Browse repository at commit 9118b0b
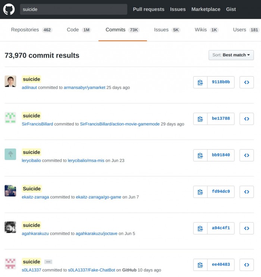261x277 pixels. pyautogui.click(x=246, y=83)
